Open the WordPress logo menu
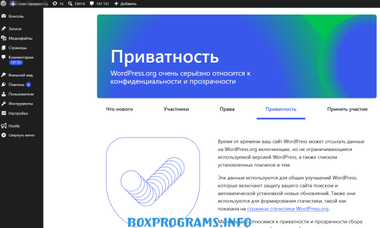The width and height of the screenshot is (380, 228). (3, 3)
